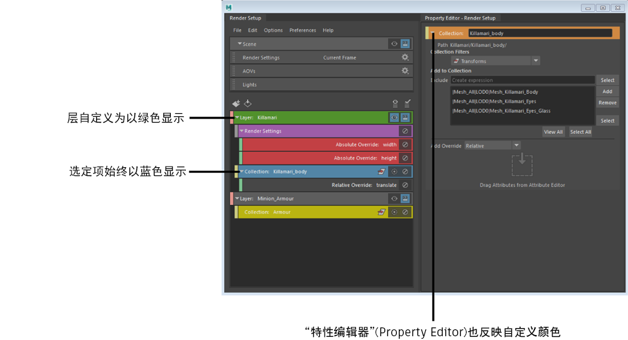Click drag handle of Lights row
Image resolution: width=628 pixels, height=340 pixels.
[234, 85]
